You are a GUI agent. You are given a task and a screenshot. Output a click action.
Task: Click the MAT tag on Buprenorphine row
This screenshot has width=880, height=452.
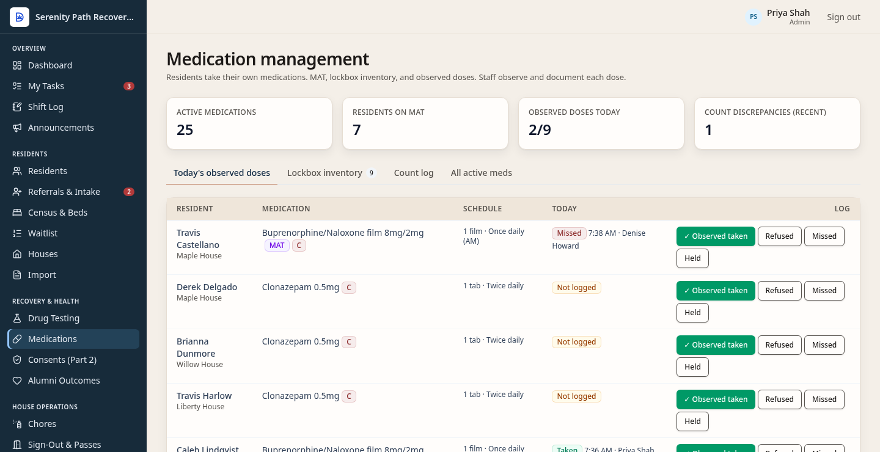277,246
